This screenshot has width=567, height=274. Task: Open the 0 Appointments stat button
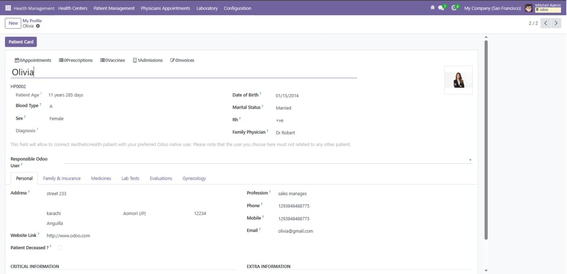(x=33, y=60)
